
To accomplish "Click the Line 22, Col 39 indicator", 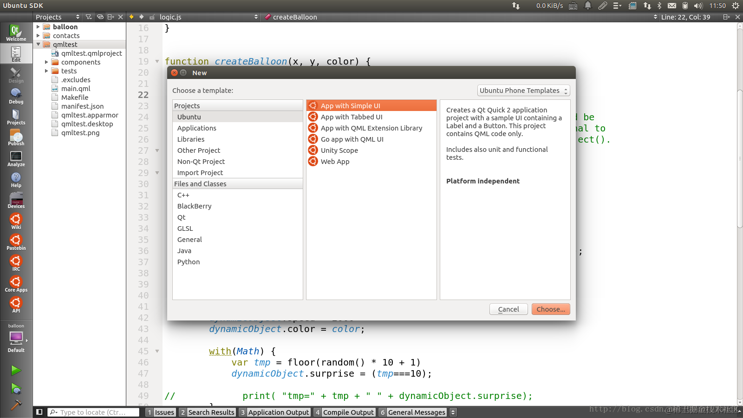I will pos(685,17).
